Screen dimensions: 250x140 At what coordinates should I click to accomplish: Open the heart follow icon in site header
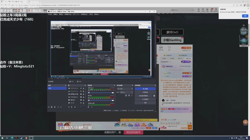[203, 10]
